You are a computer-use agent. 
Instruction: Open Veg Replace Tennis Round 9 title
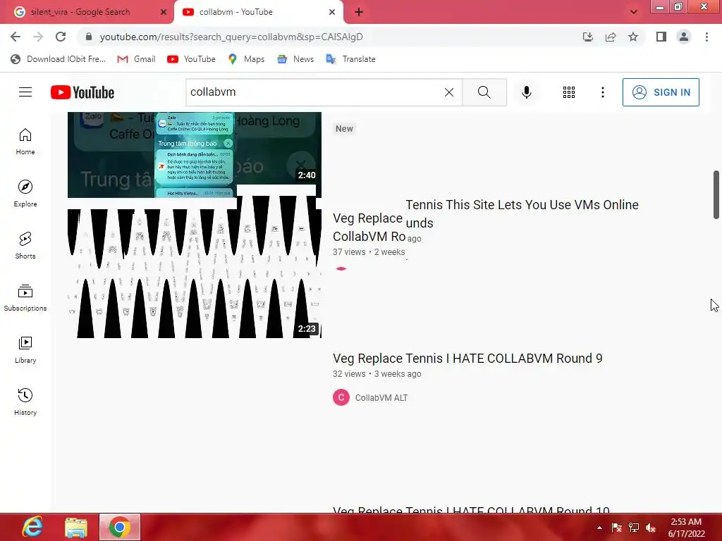pyautogui.click(x=467, y=359)
